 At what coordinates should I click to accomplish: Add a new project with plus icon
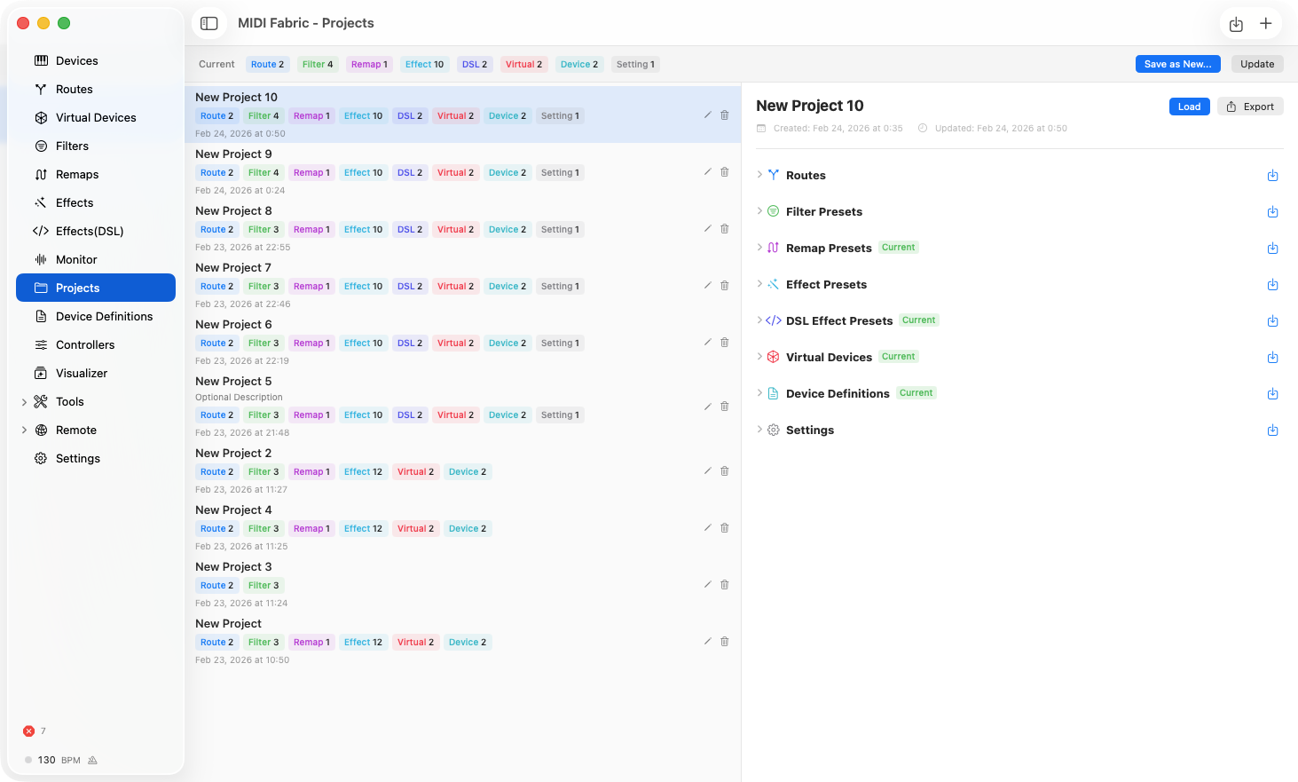point(1266,24)
